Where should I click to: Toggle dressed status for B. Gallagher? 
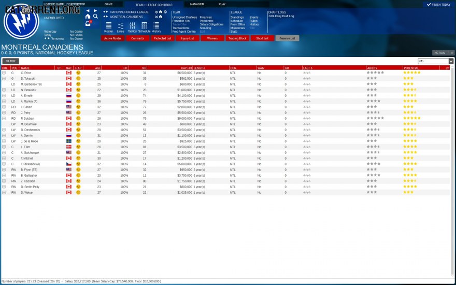click(x=4, y=175)
